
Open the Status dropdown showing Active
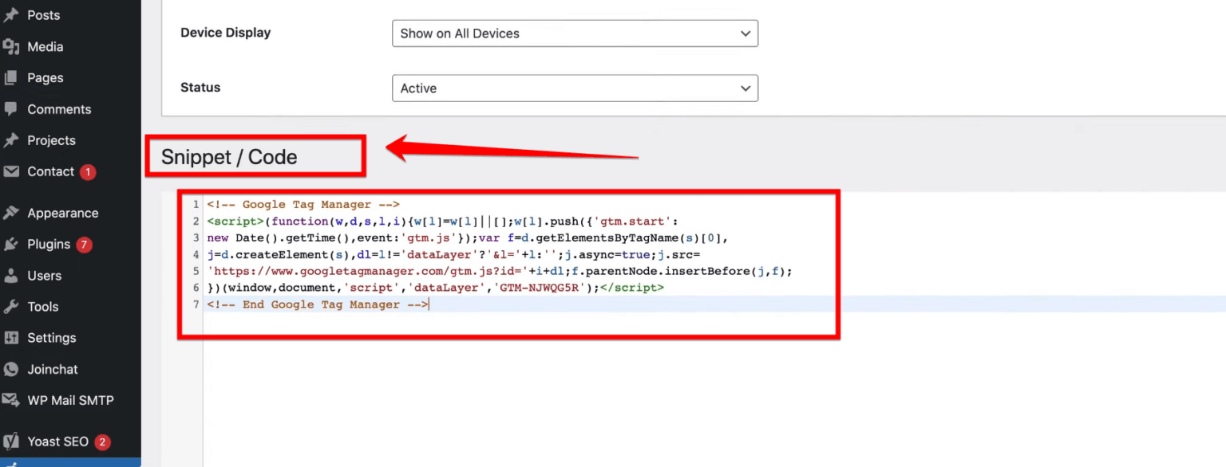coord(574,88)
